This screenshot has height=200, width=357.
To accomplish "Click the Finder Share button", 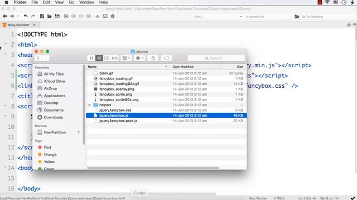I will point(153,58).
